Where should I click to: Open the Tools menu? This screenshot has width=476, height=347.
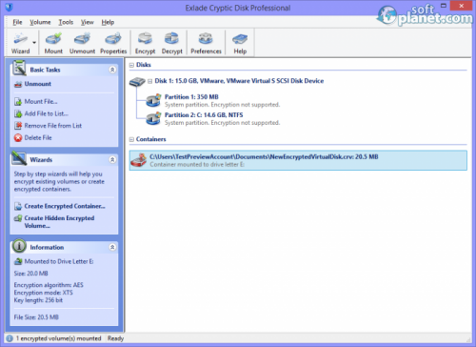[x=66, y=22]
